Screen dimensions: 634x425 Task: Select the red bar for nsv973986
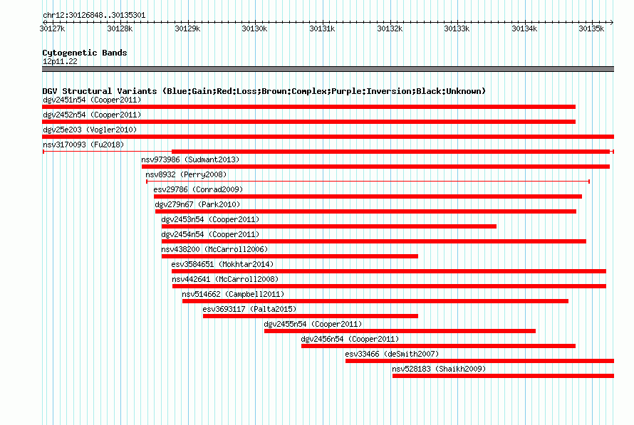tap(375, 167)
